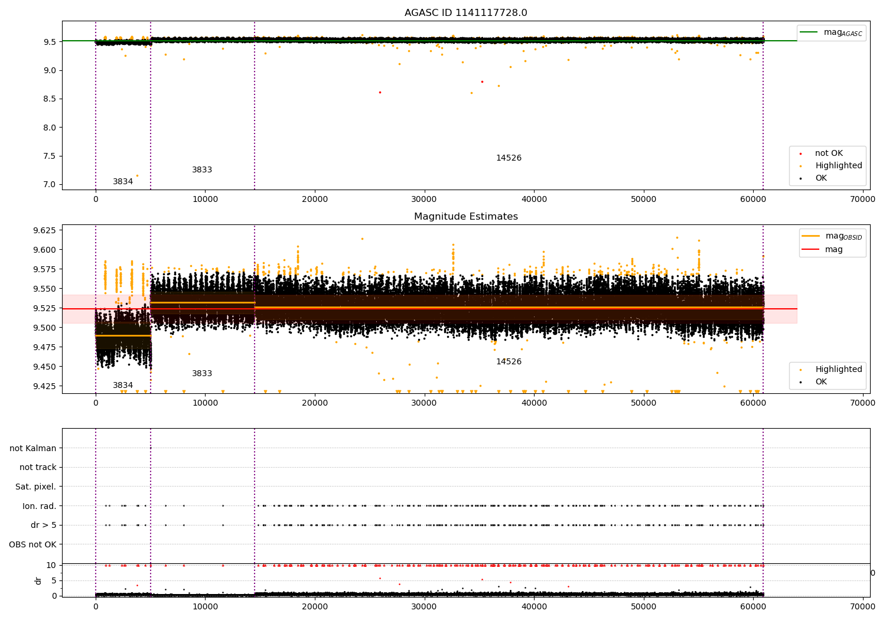The width and height of the screenshot is (886, 620).
Task: Click orange outlier point near magnitude 7.15
Action: click(x=137, y=175)
